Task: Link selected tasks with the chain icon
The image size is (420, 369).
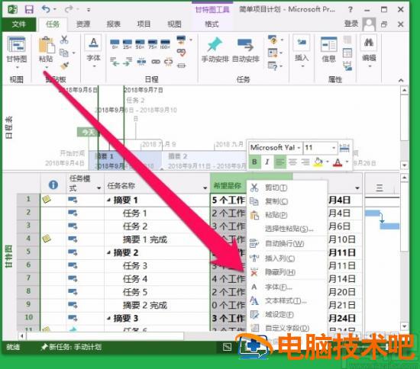Action: (x=156, y=62)
